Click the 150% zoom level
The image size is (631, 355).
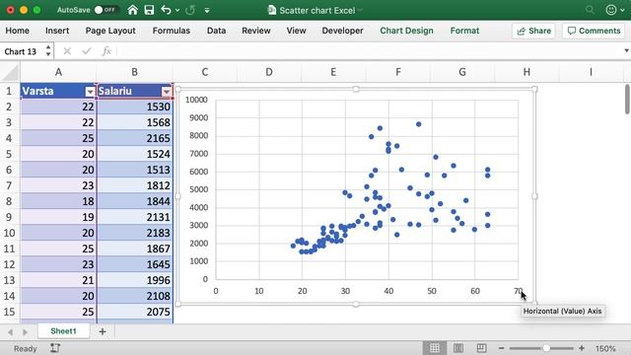click(605, 348)
